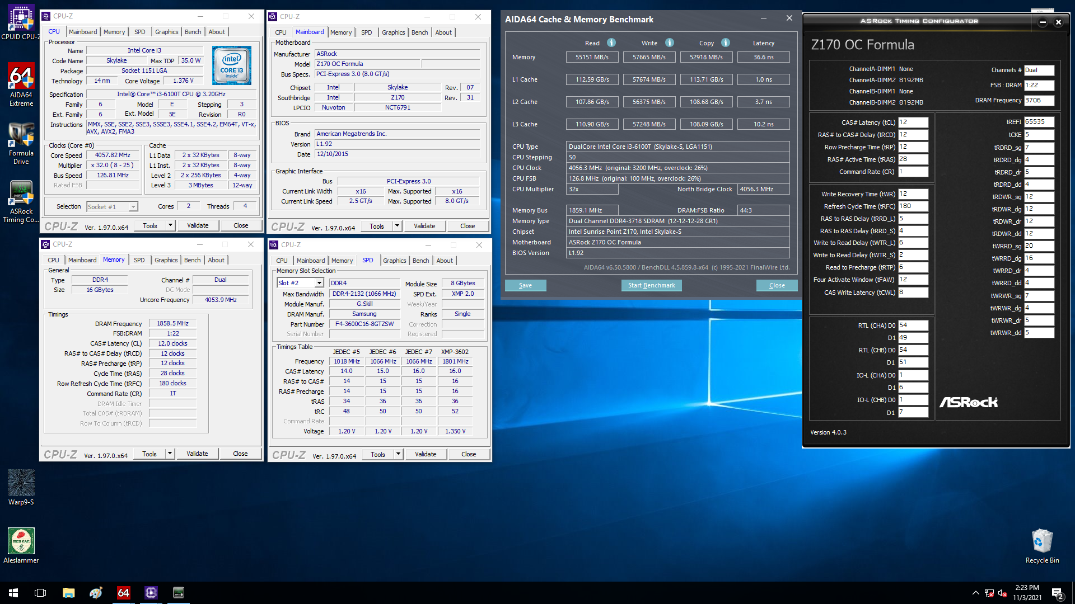
Task: Close the ASRock Timing Configurator window
Action: 1058,22
